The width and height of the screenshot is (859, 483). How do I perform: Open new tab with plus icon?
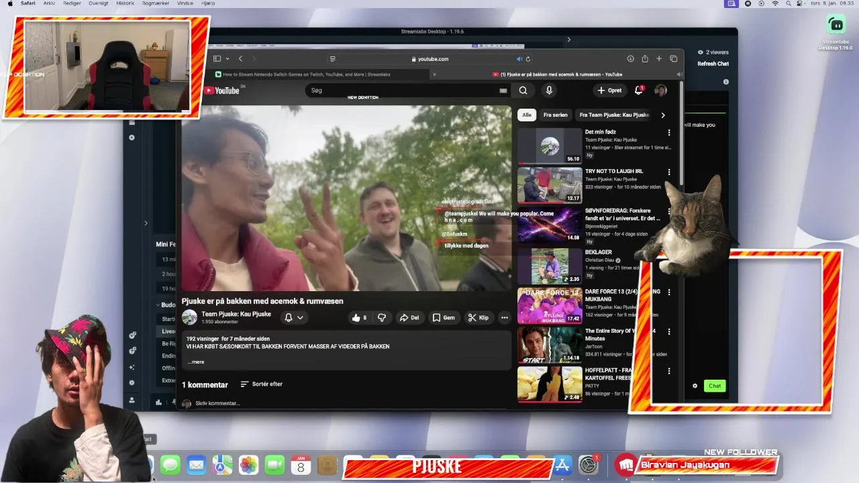pos(659,59)
